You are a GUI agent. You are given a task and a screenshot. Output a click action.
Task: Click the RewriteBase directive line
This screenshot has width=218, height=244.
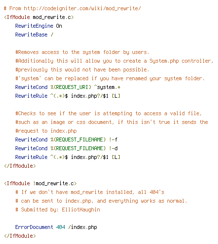[34, 35]
